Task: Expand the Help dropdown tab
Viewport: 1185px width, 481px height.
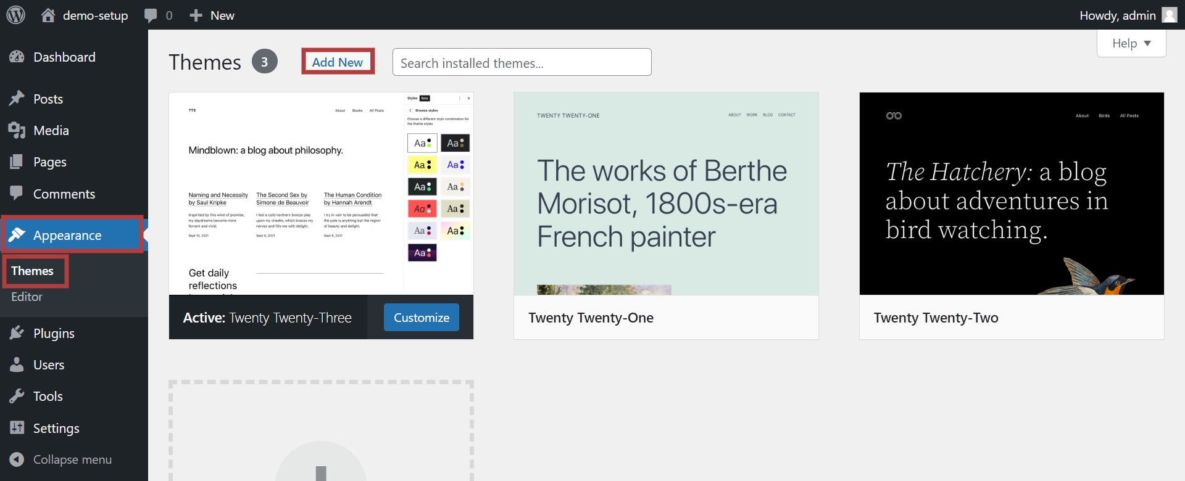Action: tap(1131, 43)
